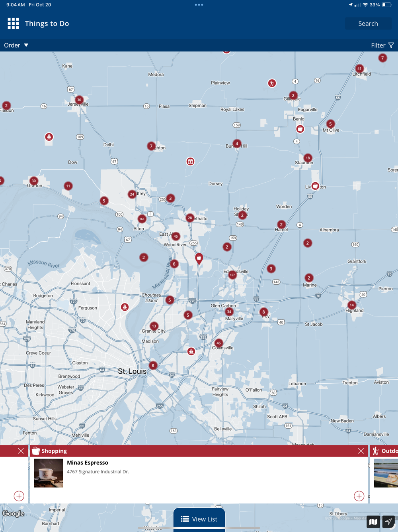Tap the Search button
398x532 pixels.
click(x=368, y=24)
